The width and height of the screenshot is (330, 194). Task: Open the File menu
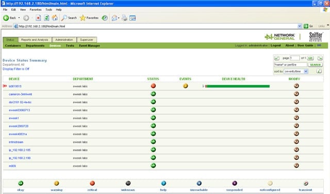click(x=5, y=10)
